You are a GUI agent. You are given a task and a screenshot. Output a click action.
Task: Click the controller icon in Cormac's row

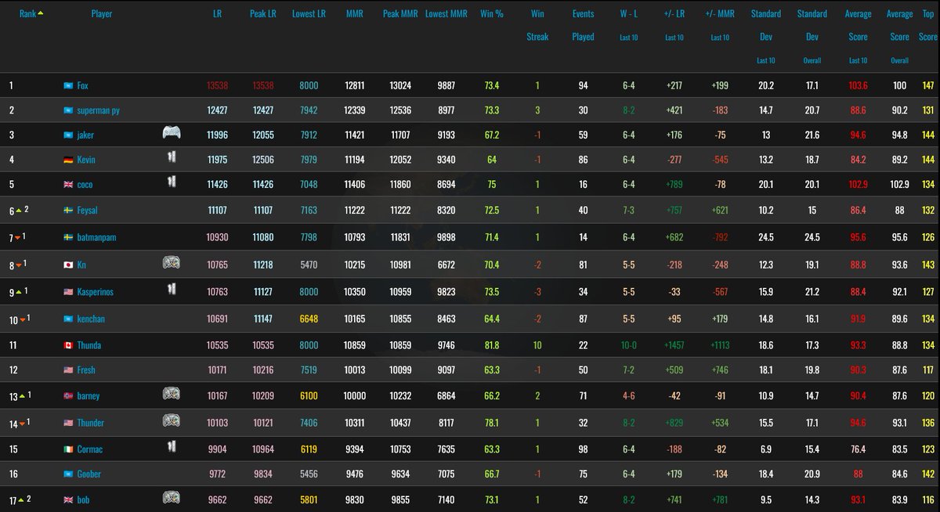click(172, 446)
